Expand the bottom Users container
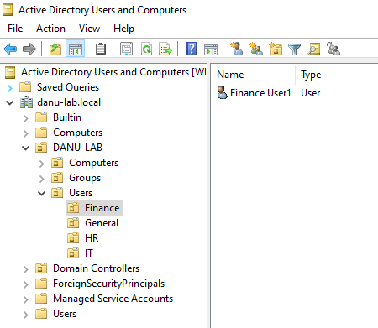This screenshot has height=328, width=378. click(x=26, y=315)
